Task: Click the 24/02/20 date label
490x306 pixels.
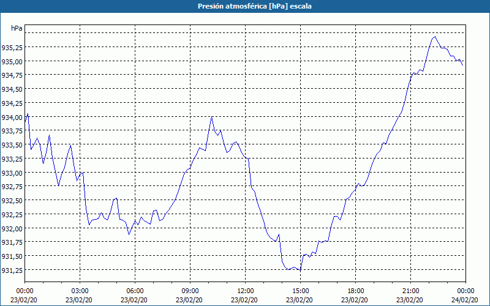Action: tap(465, 300)
